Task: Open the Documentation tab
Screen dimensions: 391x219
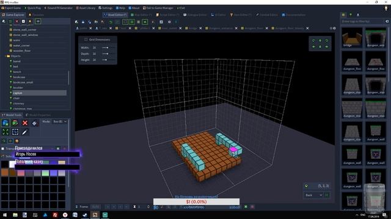Action: click(x=294, y=15)
